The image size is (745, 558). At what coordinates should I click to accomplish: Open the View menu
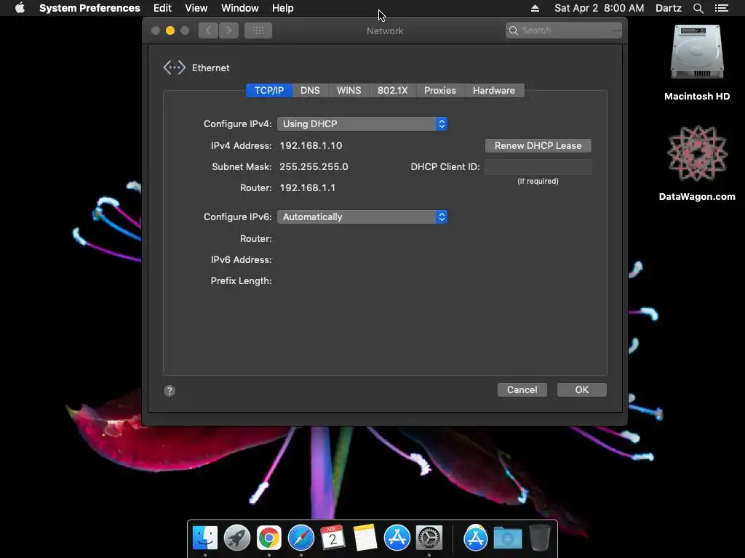(x=196, y=8)
